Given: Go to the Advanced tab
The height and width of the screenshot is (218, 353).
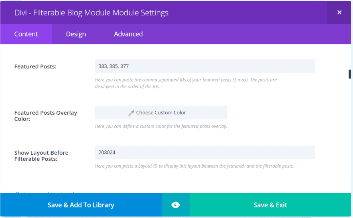Looking at the screenshot, I should [128, 34].
